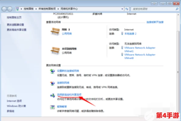
Task: Open 更改高级共享设置 in the left pane
Action: click(x=17, y=30)
